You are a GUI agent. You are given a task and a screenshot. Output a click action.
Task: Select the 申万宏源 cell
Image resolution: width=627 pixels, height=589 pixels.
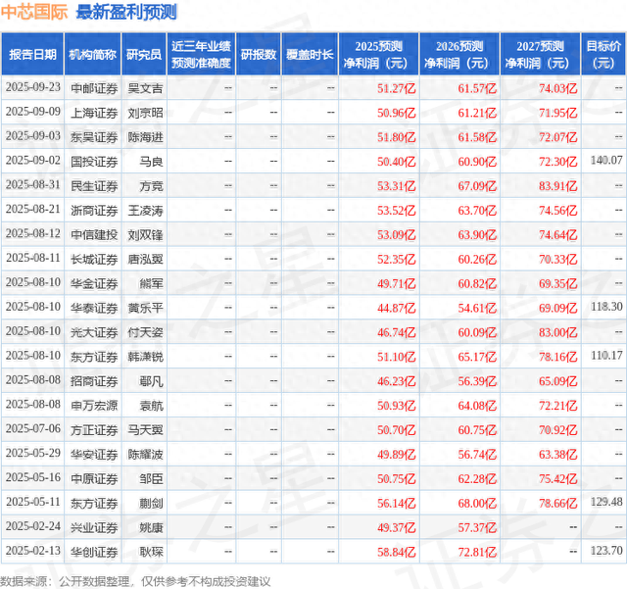point(94,406)
